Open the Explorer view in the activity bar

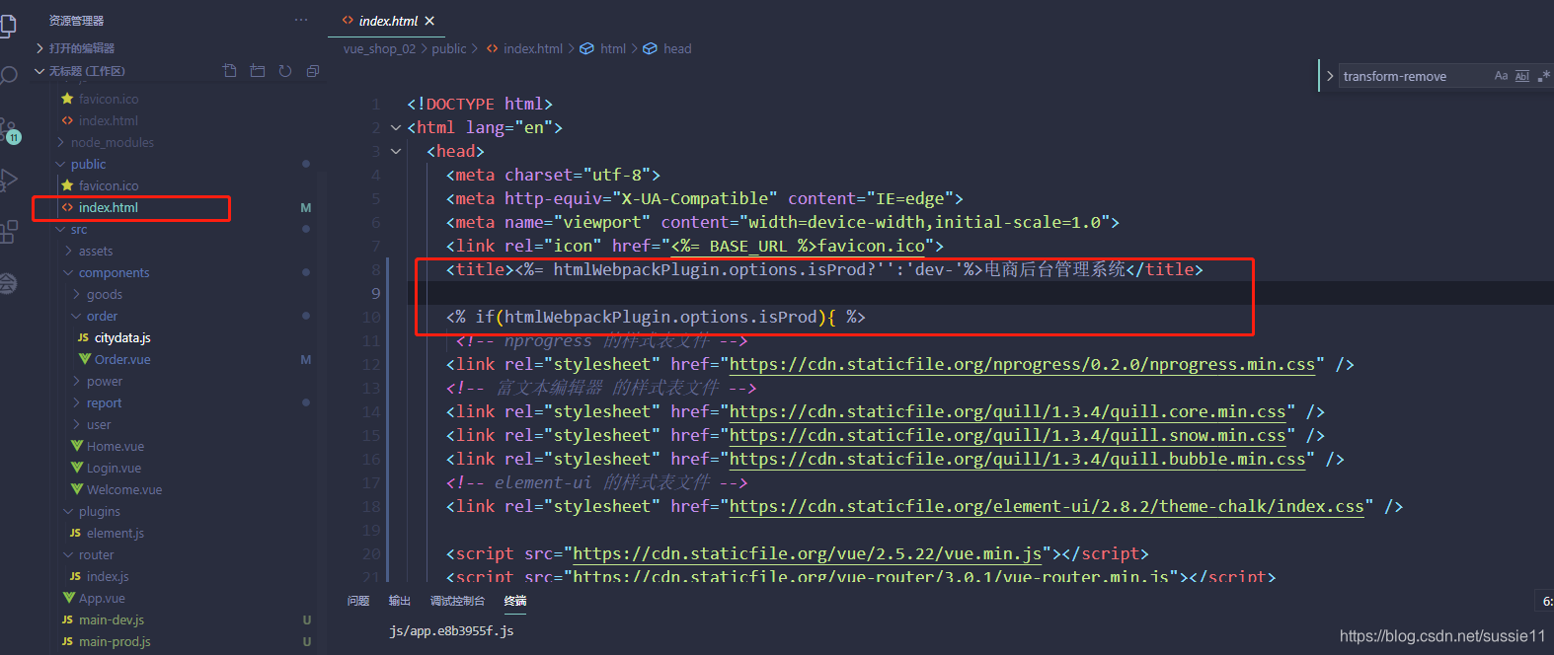(x=7, y=26)
